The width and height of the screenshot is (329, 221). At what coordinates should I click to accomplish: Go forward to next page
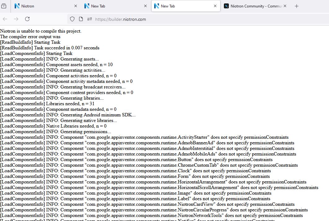[16, 19]
